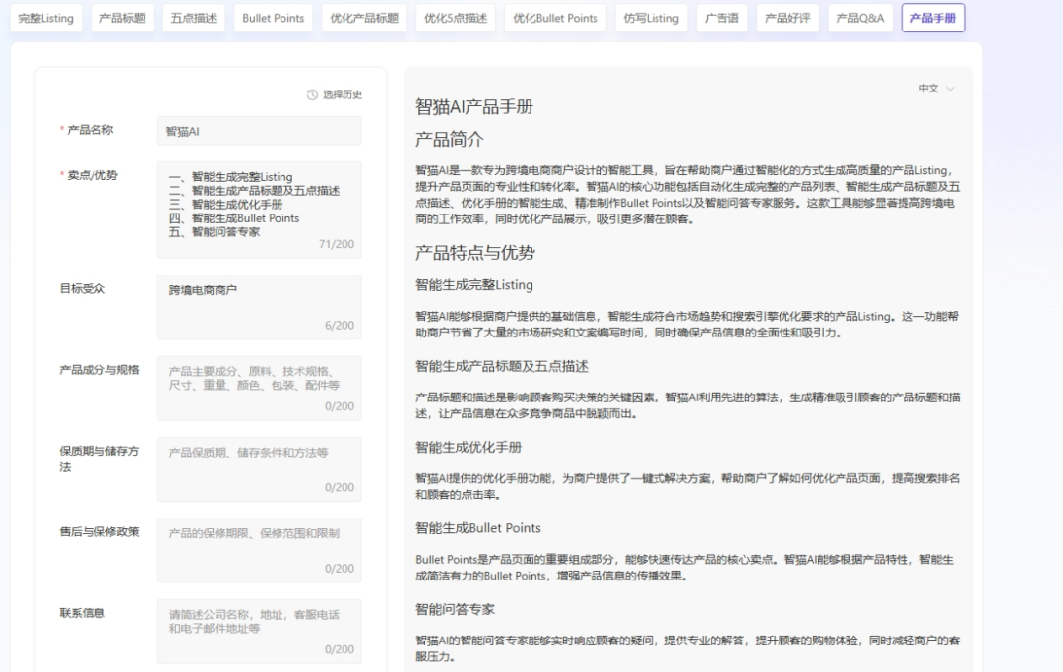Screen dimensions: 1063x672
Task: Switch to the 优化Bullet Points tab
Action: (554, 17)
